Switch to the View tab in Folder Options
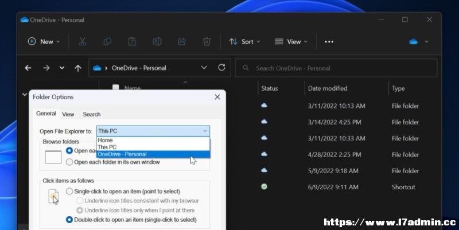The height and width of the screenshot is (230, 459). (x=68, y=114)
